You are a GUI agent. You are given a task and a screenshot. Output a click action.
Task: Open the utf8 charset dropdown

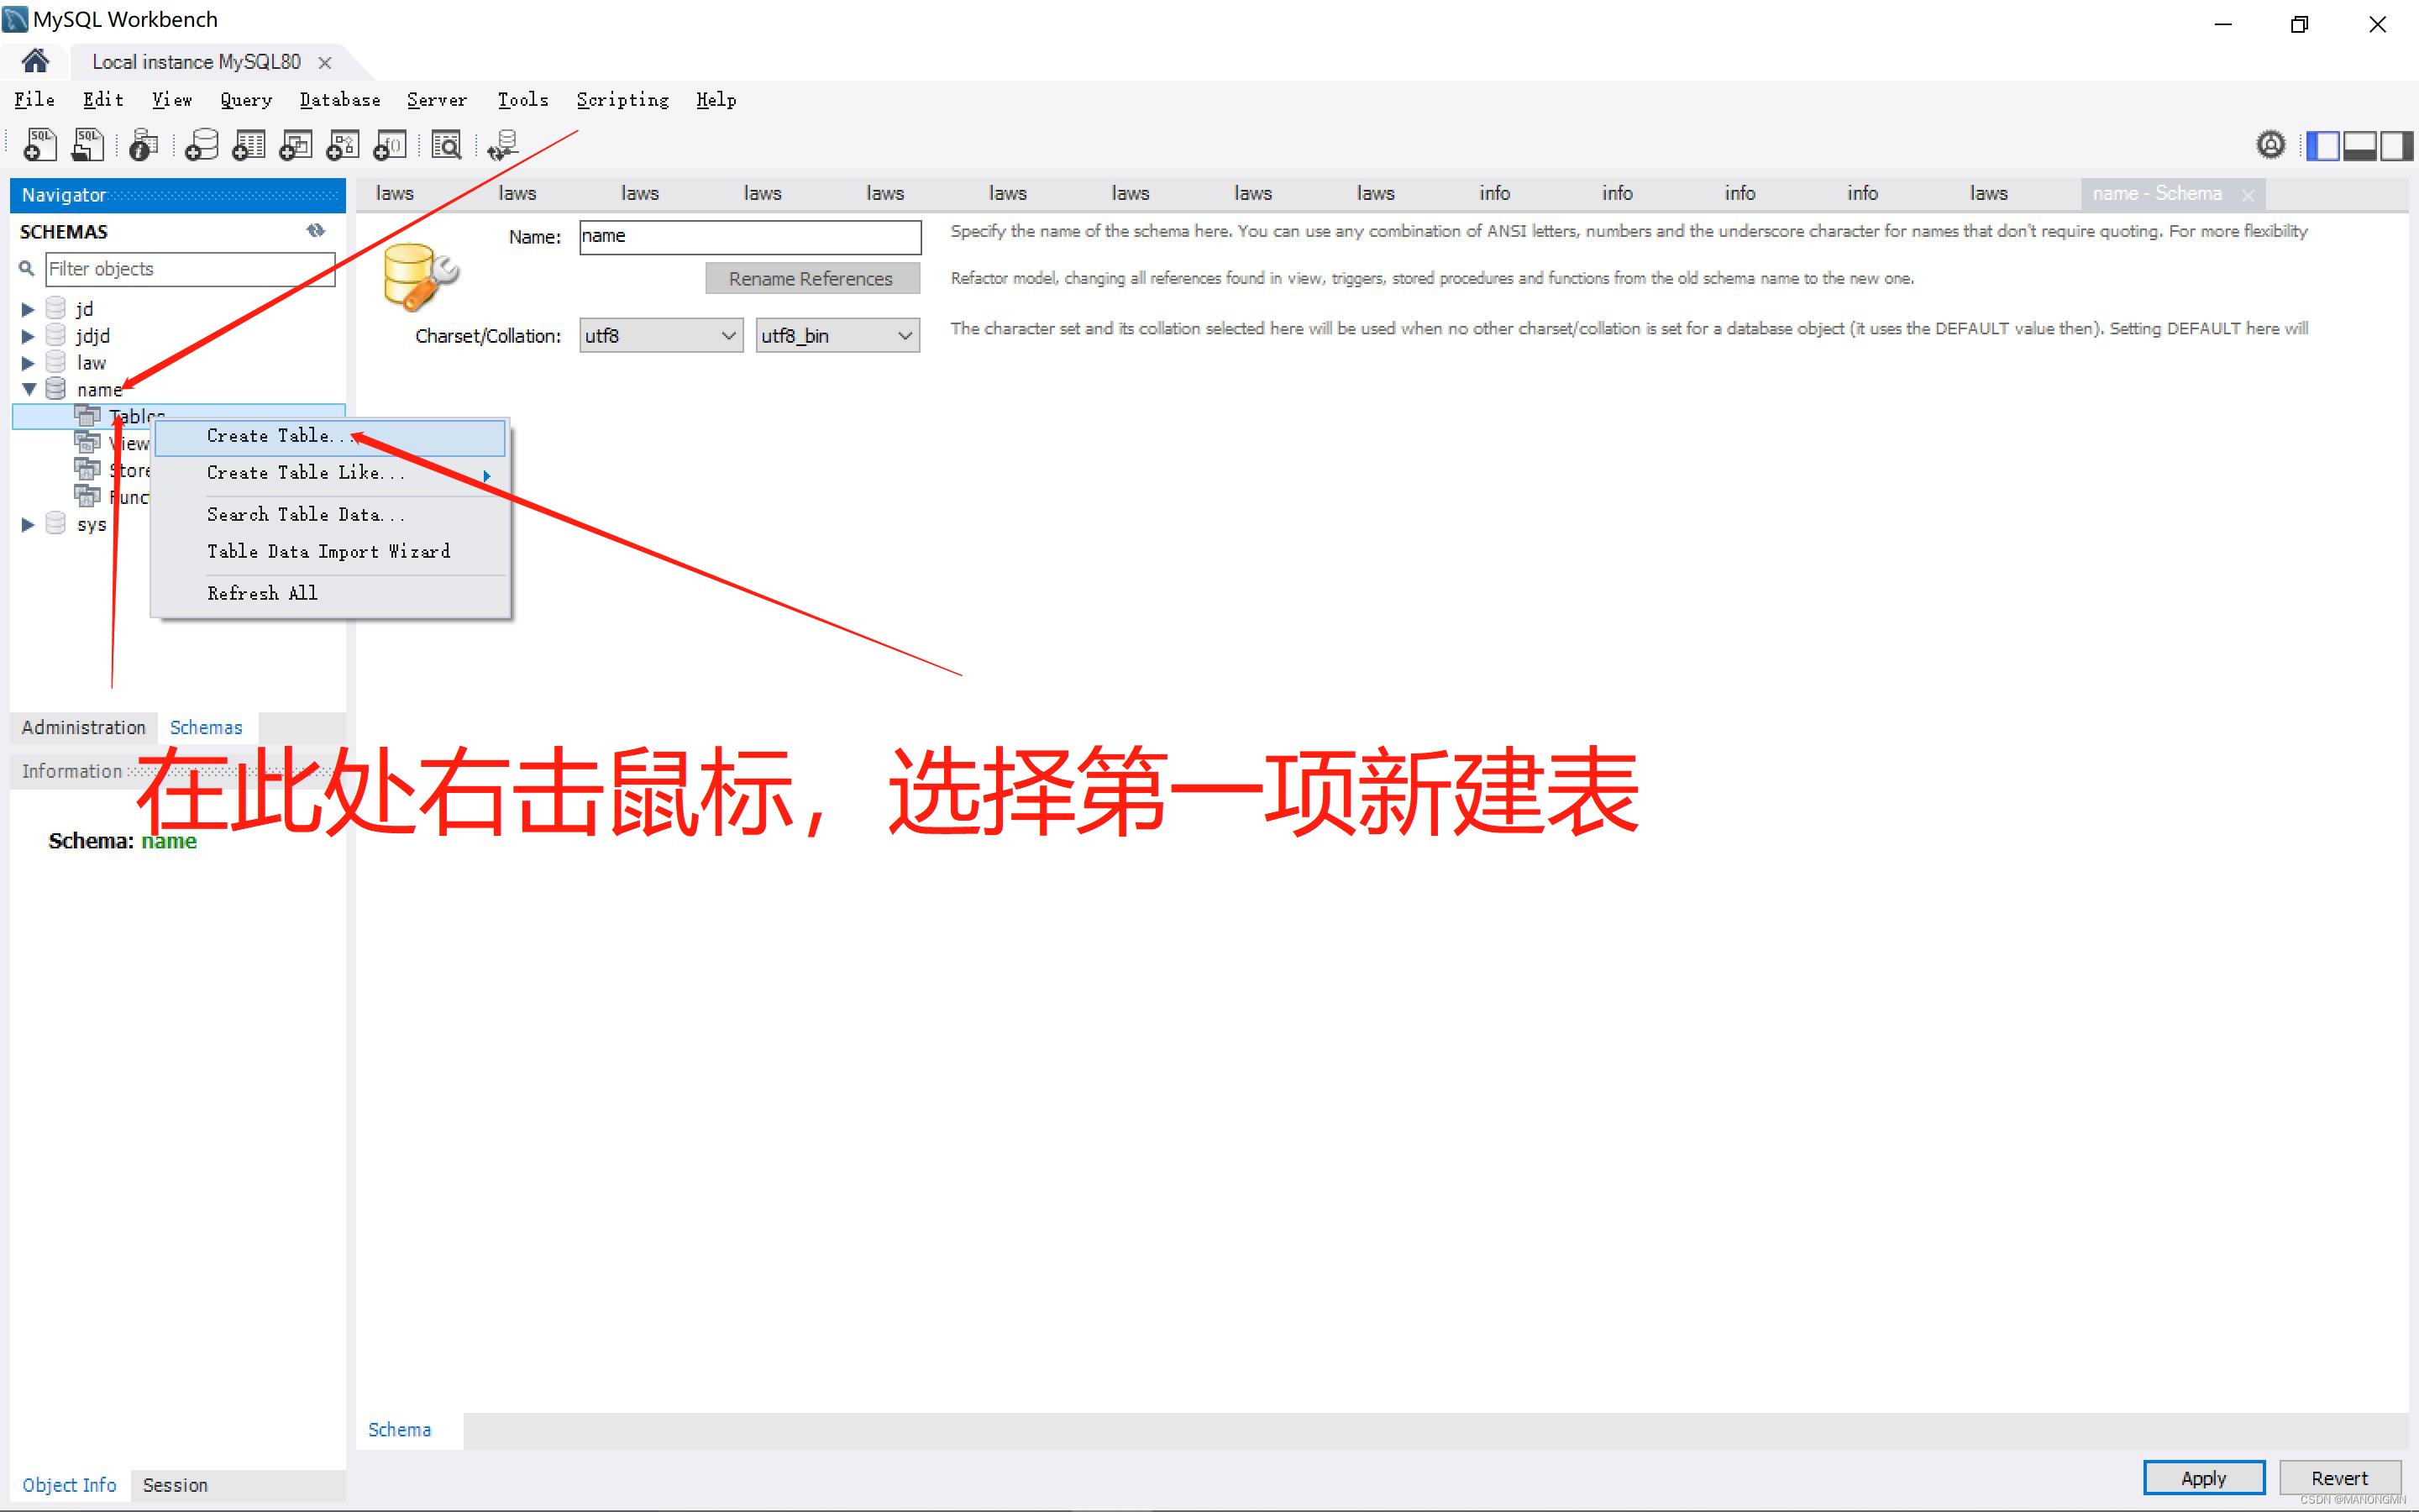coord(661,336)
